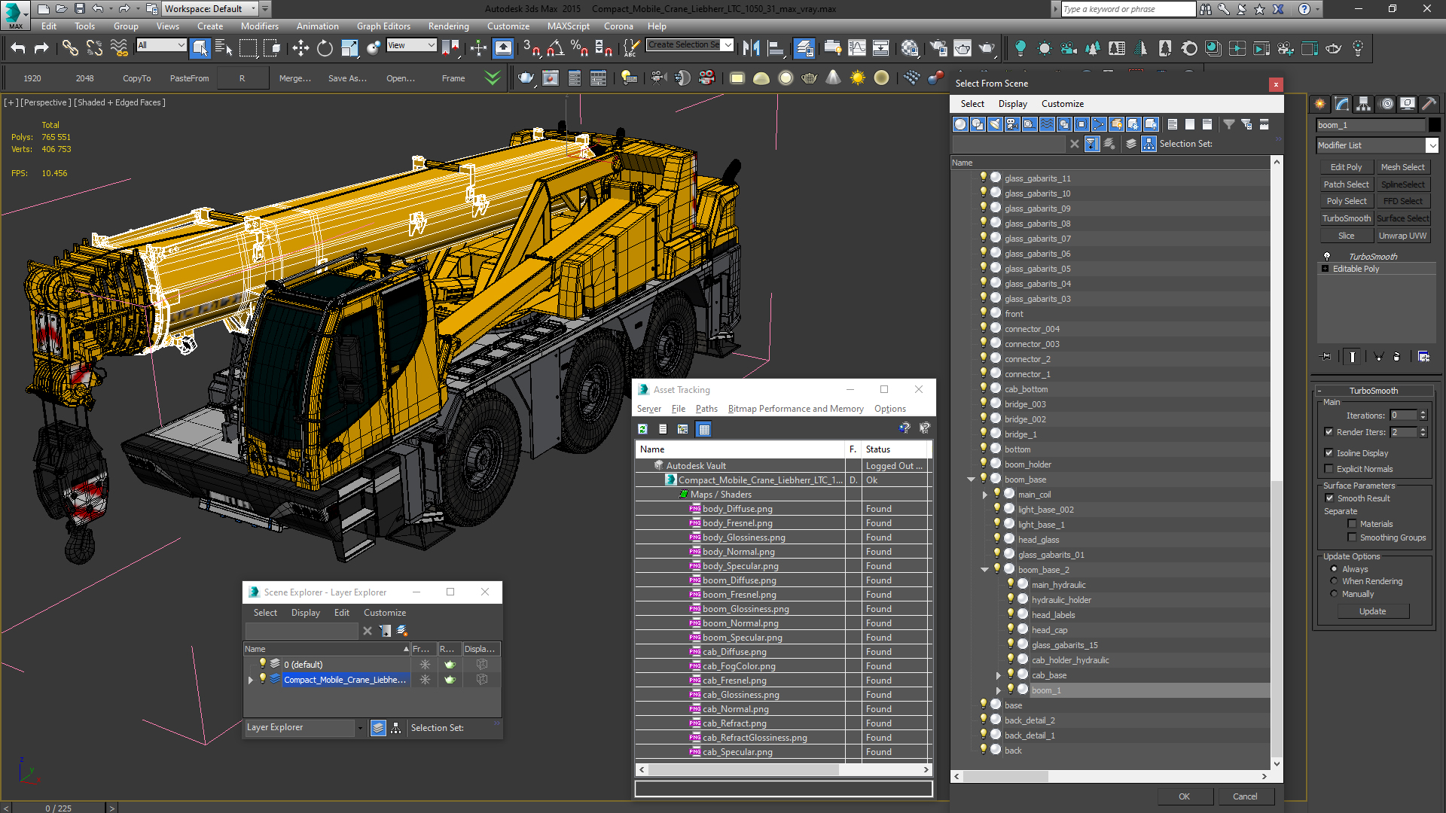Enable the Explicit Normals checkbox
1446x813 pixels.
1329,469
